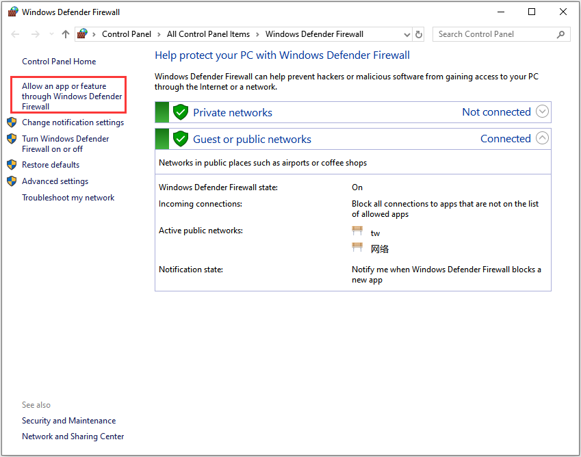This screenshot has width=581, height=457.
Task: Open the address bar history dropdown
Action: click(407, 34)
